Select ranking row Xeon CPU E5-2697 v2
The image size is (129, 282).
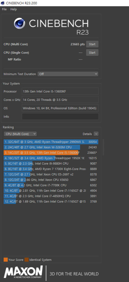click(x=51, y=174)
